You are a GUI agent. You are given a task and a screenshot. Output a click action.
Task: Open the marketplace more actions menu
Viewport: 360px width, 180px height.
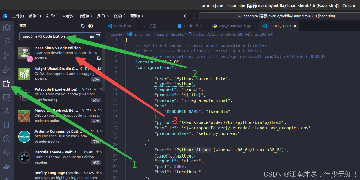click(x=98, y=26)
